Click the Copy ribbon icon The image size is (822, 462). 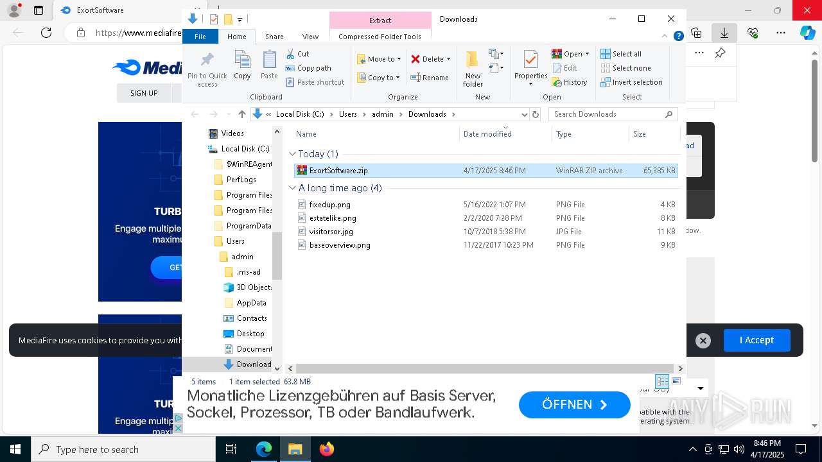click(242, 65)
